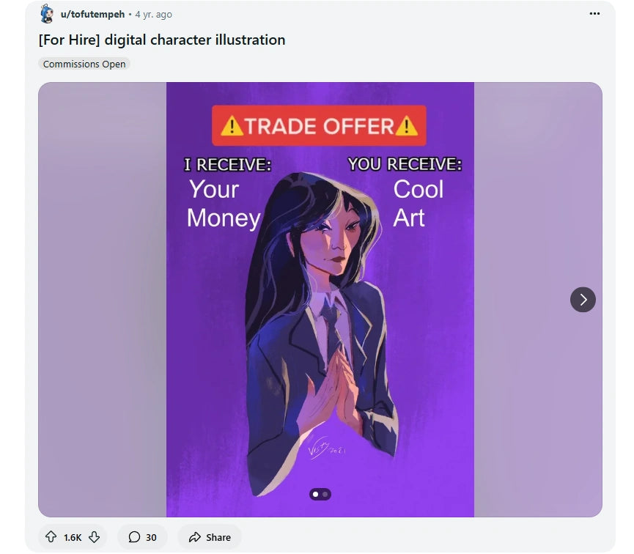Click the left yellow warning triangle icon
634x554 pixels.
[x=232, y=125]
